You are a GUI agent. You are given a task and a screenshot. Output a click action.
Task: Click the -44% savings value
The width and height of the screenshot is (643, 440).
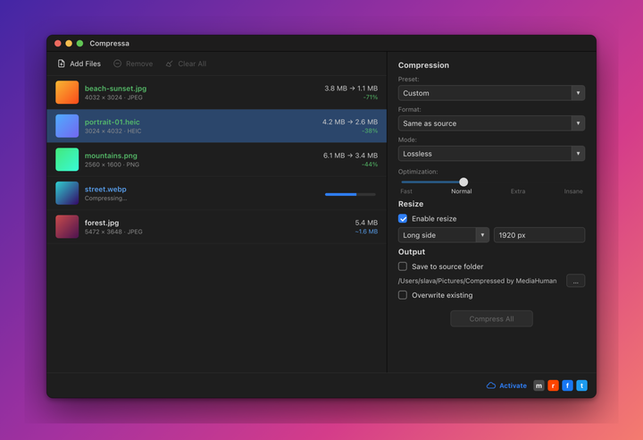[x=370, y=165]
